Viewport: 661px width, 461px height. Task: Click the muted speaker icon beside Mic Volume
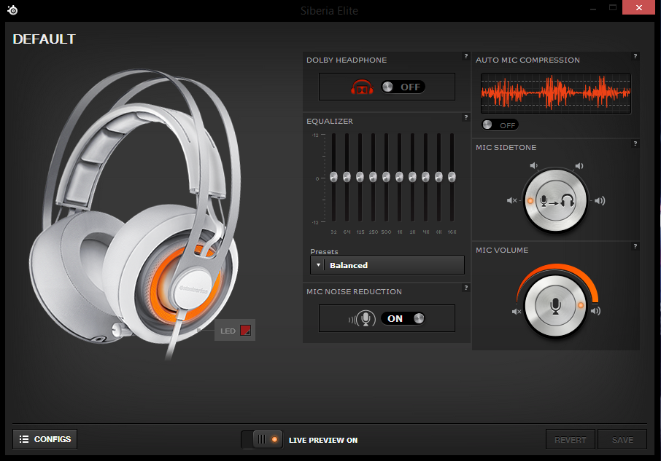click(517, 312)
